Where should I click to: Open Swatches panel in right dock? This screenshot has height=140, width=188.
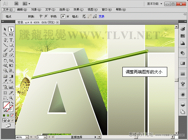(x=183, y=36)
